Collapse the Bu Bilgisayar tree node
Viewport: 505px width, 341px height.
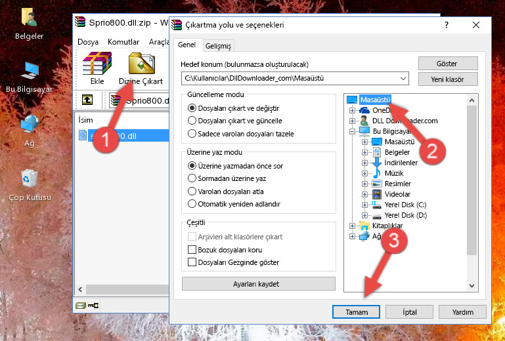click(353, 131)
